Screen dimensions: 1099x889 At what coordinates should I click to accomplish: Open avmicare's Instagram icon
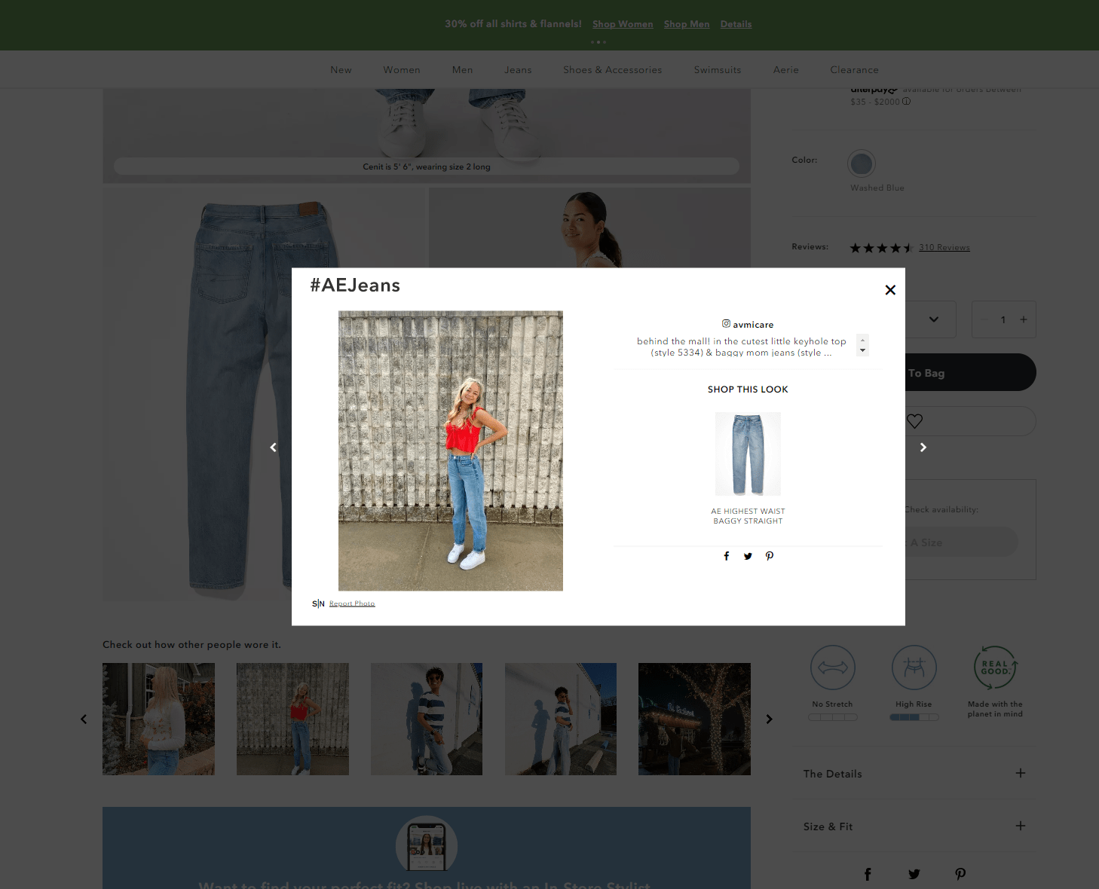coord(726,324)
